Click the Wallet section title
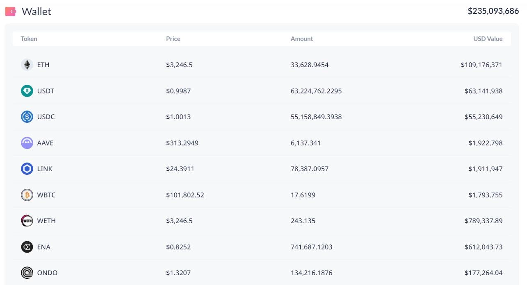Image resolution: width=527 pixels, height=285 pixels. click(x=37, y=11)
